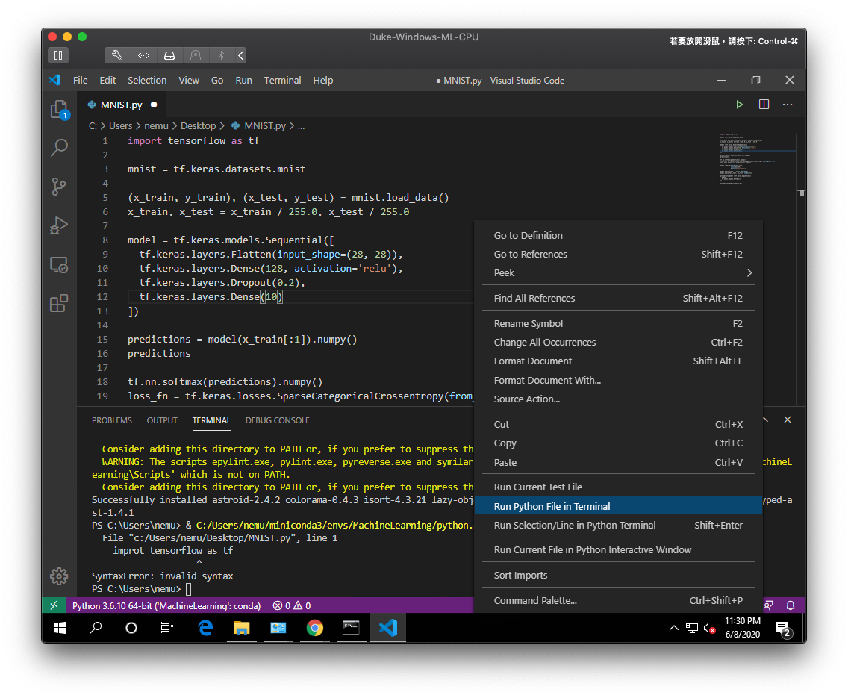Viewport: 848px width, 698px height.
Task: Open the Explorer view in the Activity Bar
Action: point(59,109)
